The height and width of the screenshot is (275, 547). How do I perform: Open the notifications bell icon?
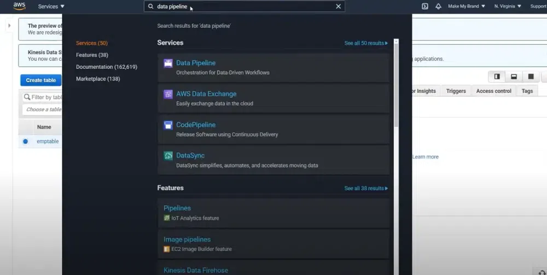coord(438,6)
